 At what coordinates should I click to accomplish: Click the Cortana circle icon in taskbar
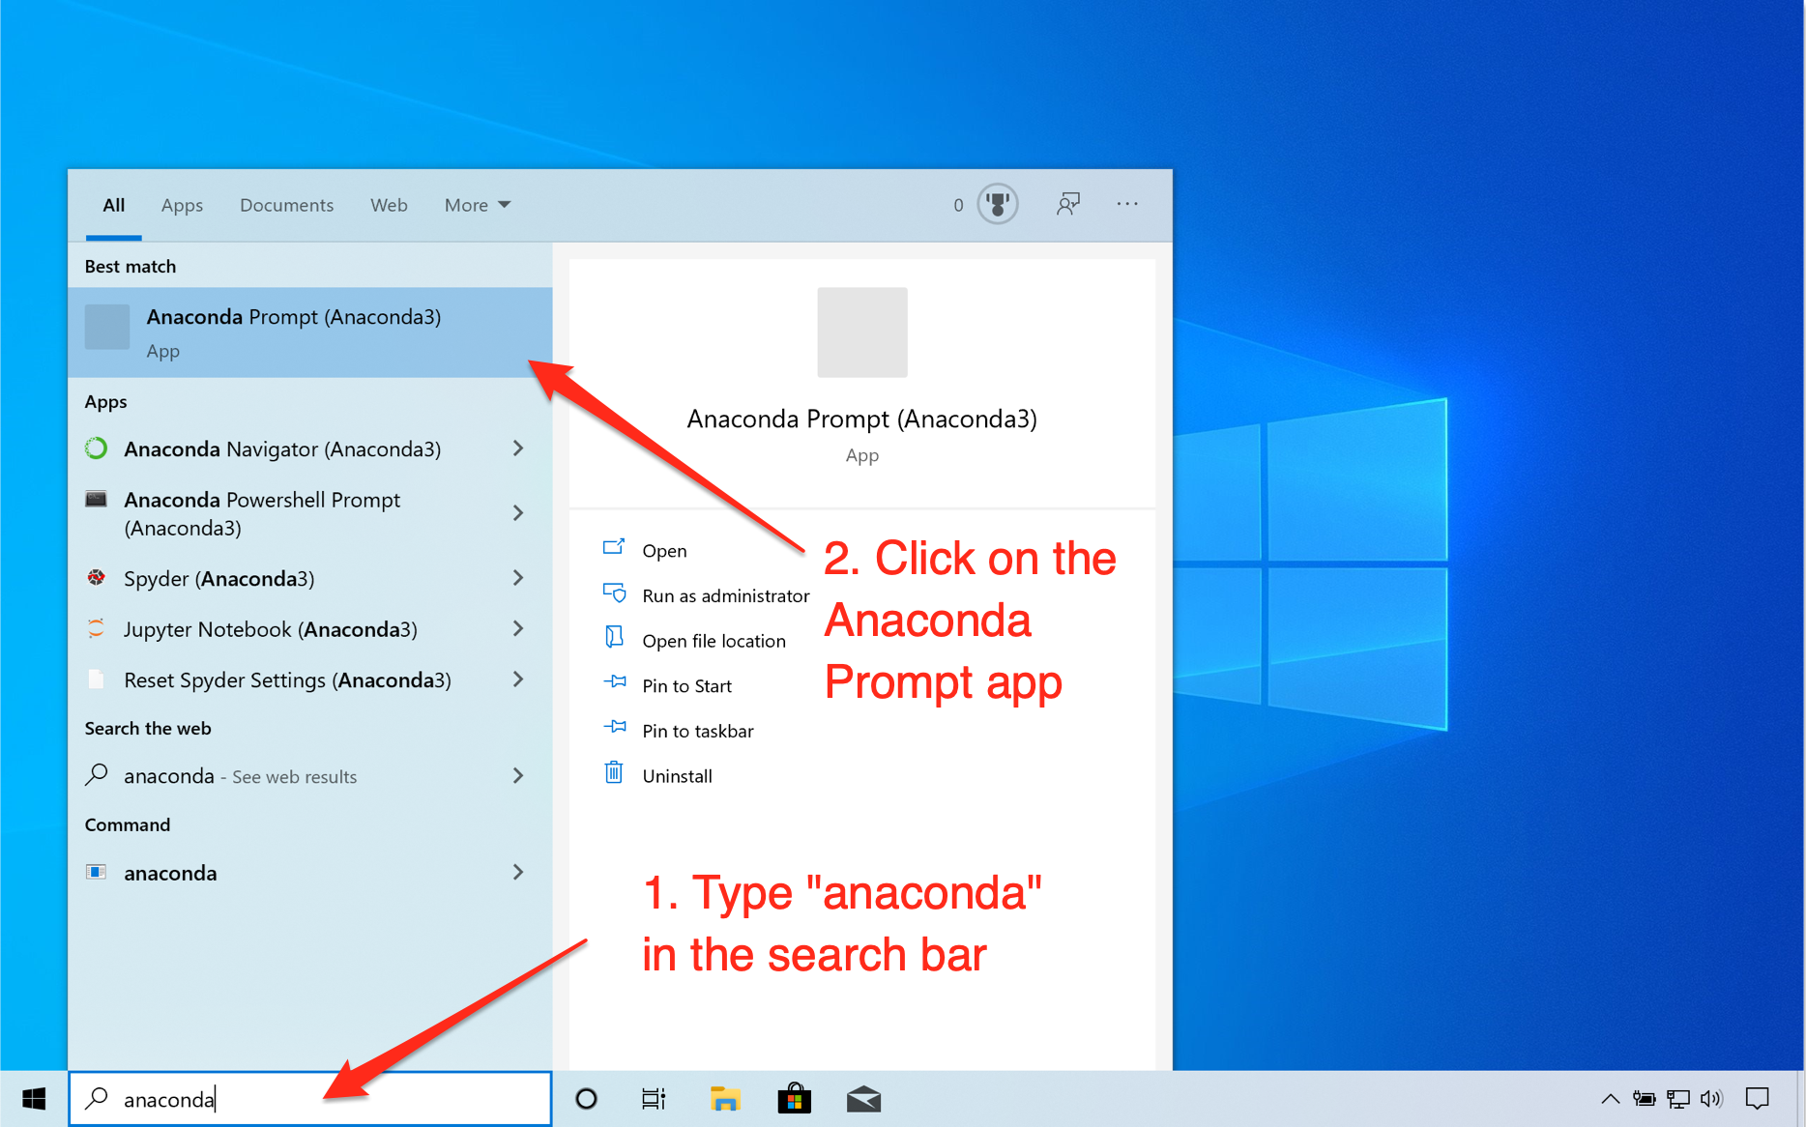586,1099
